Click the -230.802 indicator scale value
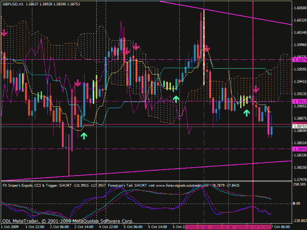 (x=300, y=221)
